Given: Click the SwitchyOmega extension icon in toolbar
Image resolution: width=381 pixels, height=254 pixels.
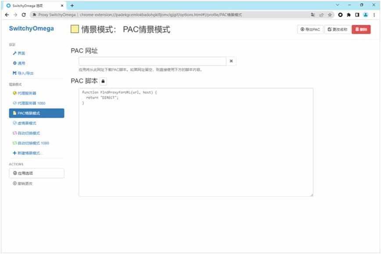Looking at the screenshot, I should pyautogui.click(x=341, y=14).
